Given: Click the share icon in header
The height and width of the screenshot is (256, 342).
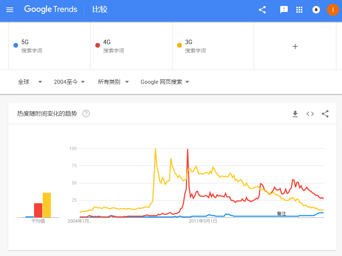Looking at the screenshot, I should pyautogui.click(x=262, y=10).
